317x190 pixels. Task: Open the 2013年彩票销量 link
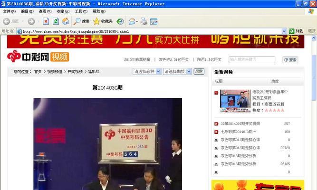pos(137,60)
